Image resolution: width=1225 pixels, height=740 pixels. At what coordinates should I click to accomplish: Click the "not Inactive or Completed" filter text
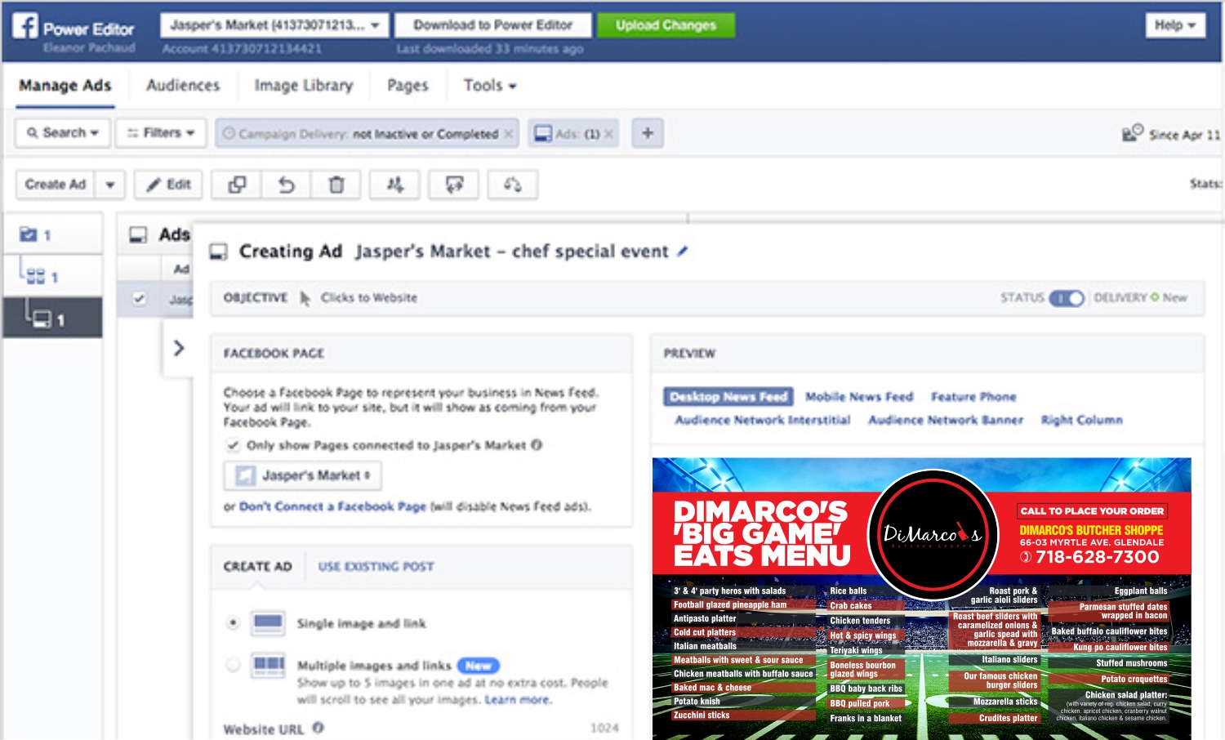425,134
